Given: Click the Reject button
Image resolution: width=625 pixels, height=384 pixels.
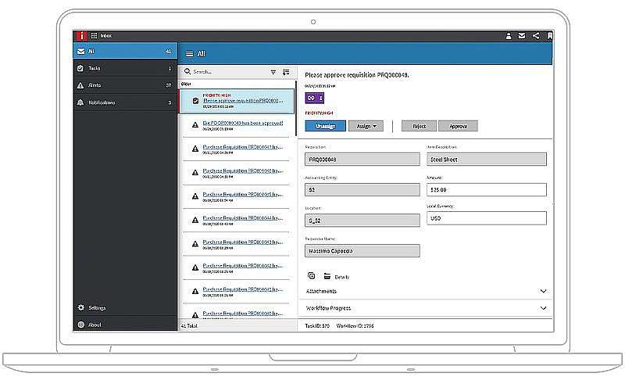Looking at the screenshot, I should tap(419, 126).
